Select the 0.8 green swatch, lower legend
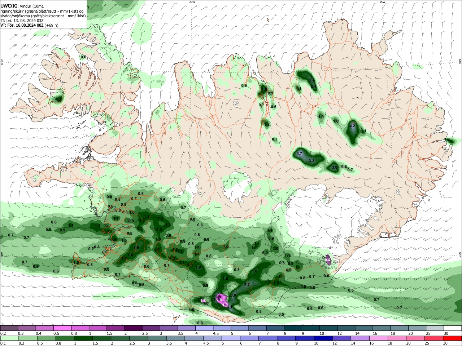 [x=65, y=338]
